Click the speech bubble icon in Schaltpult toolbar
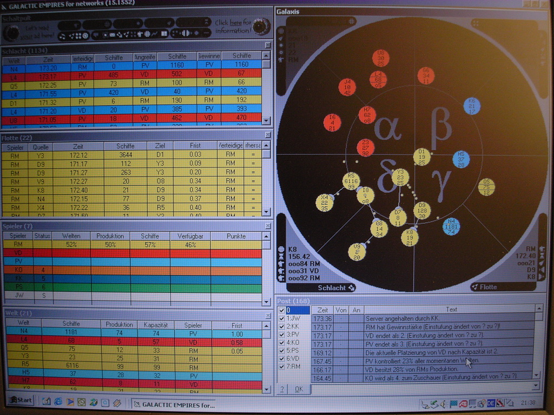This screenshot has width=554, height=415. pos(96,35)
